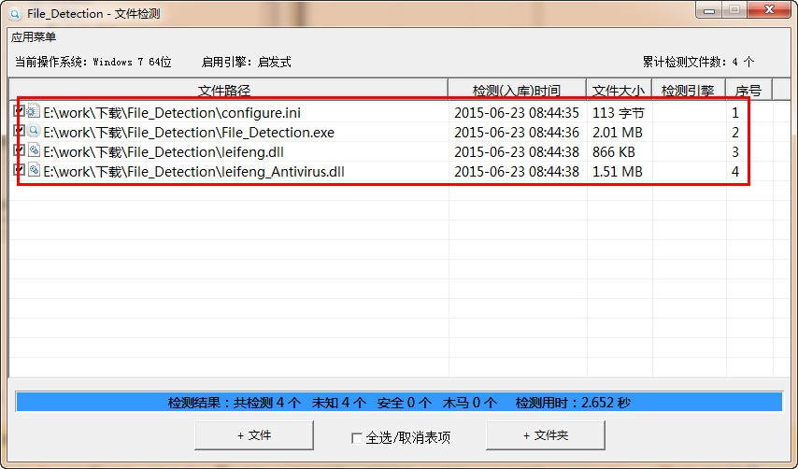This screenshot has height=469, width=798.
Task: Click the + 文件 button
Action: [254, 435]
